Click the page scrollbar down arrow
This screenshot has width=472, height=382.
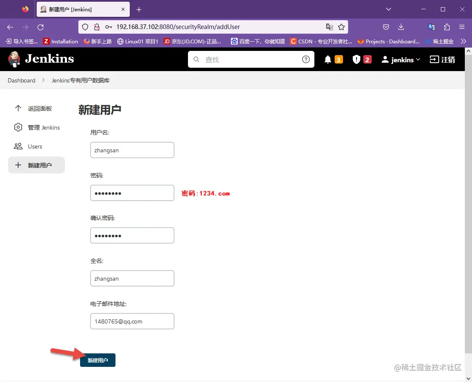(x=468, y=378)
